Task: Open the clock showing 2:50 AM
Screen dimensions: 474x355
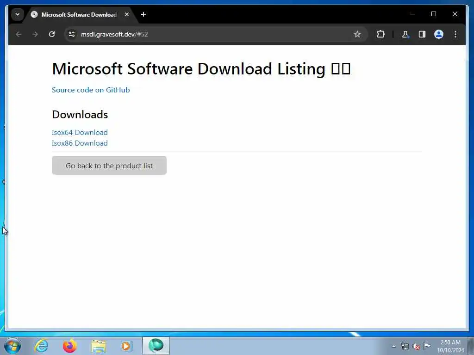Action: [x=450, y=346]
